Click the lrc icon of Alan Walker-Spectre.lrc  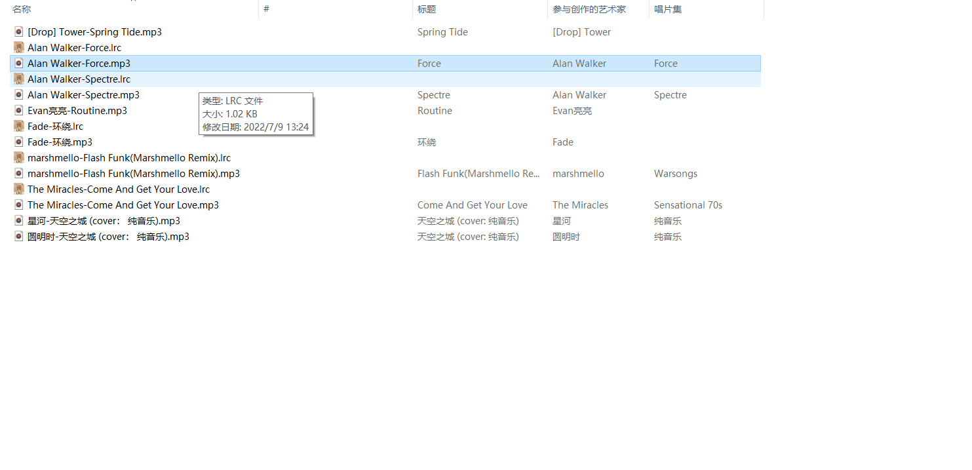tap(19, 79)
